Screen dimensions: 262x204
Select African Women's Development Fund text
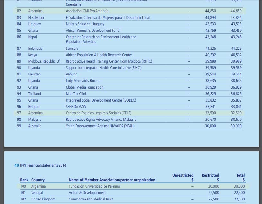tap(92, 31)
